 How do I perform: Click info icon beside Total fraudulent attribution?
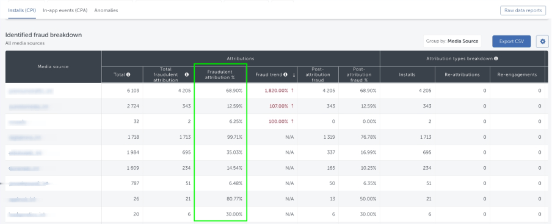pos(187,74)
